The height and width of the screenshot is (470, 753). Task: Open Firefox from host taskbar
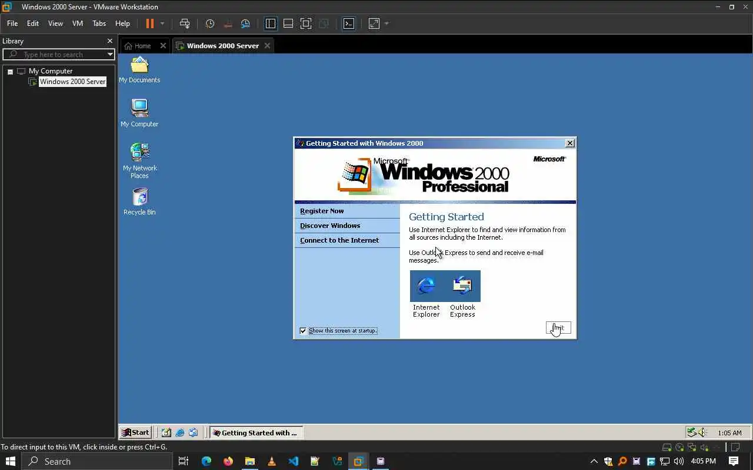(x=228, y=461)
